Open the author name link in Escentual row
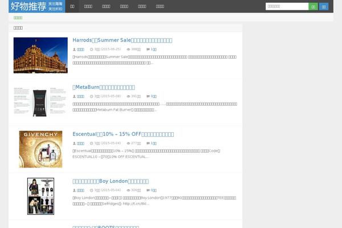The image size is (342, 228). (x=80, y=143)
